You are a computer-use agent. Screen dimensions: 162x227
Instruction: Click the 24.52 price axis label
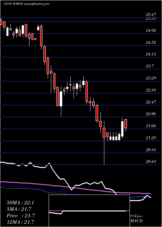[x=151, y=42]
